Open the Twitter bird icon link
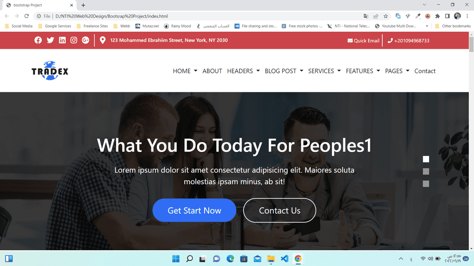The height and width of the screenshot is (266, 474). tap(50, 40)
